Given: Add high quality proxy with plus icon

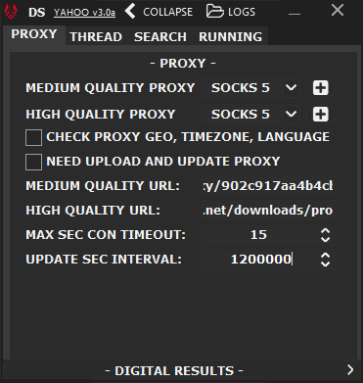Looking at the screenshot, I should [321, 115].
